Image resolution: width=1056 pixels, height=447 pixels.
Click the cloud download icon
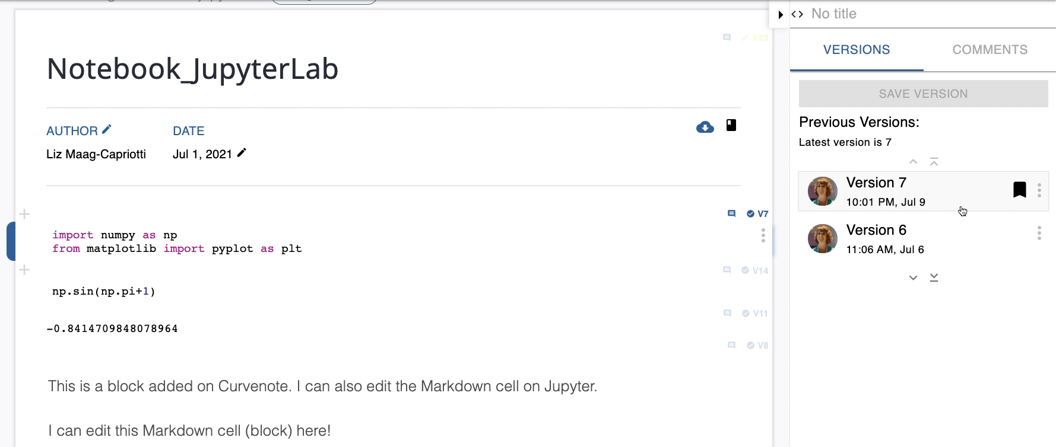[705, 127]
